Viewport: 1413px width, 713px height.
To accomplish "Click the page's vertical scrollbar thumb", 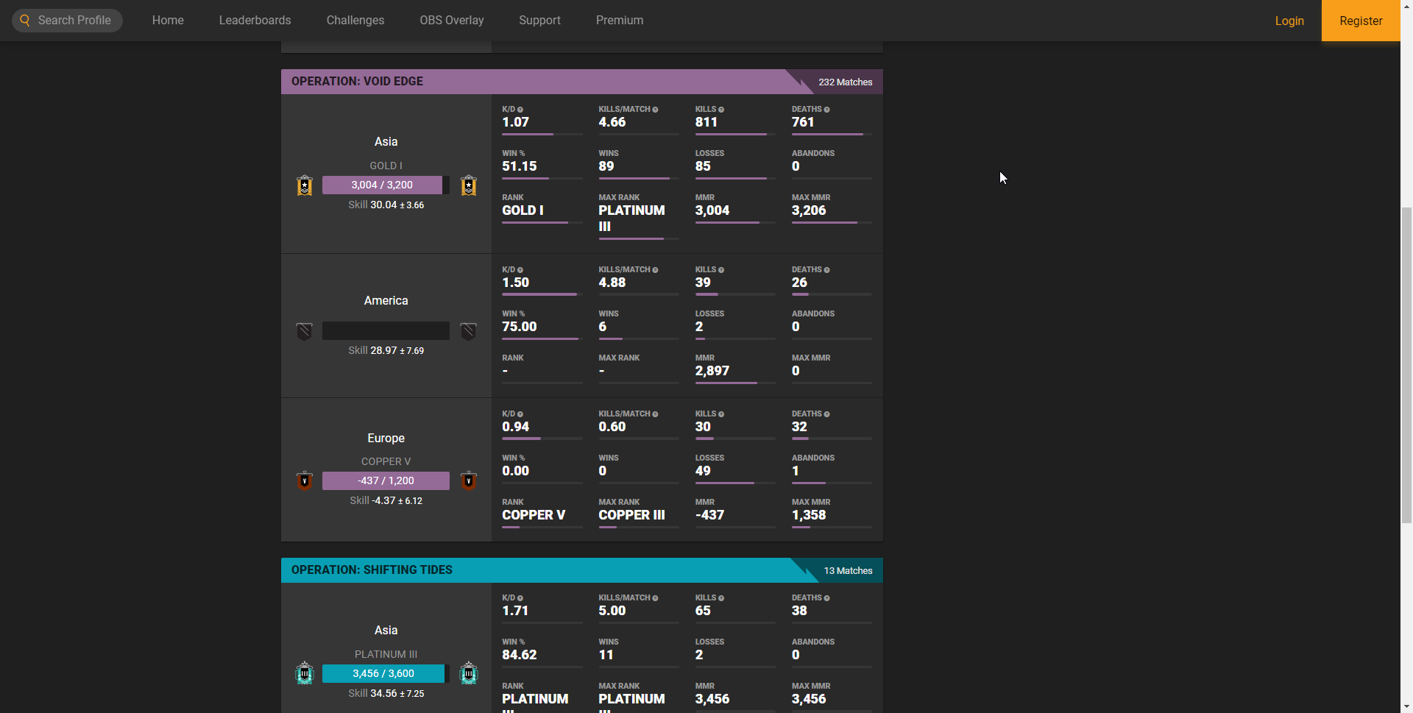I will tap(1406, 364).
